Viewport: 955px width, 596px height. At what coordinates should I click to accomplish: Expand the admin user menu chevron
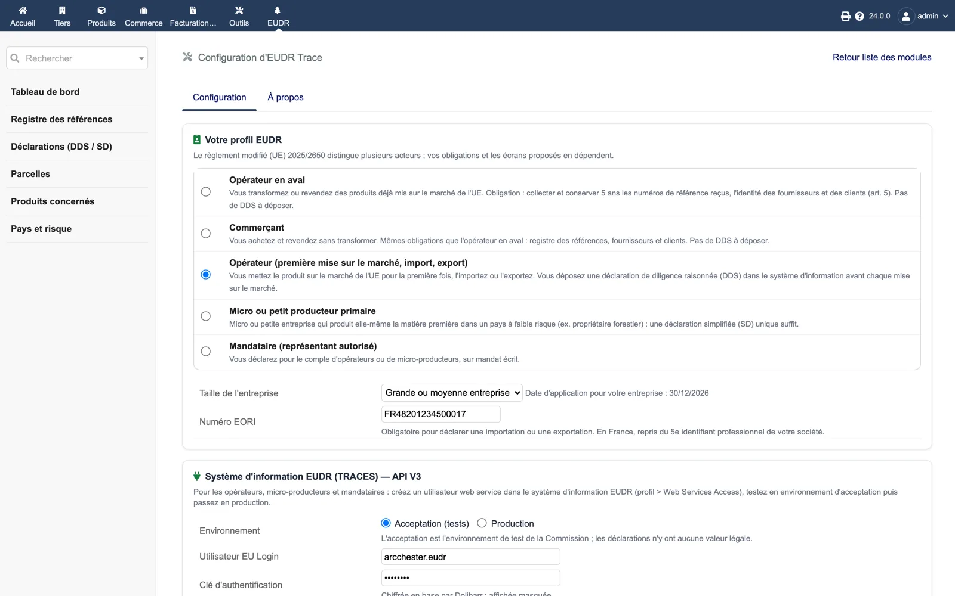click(945, 16)
